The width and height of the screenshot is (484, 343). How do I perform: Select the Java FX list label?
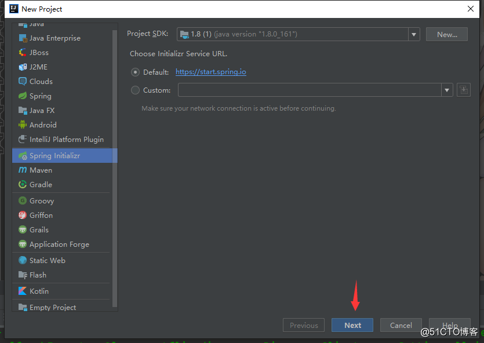42,111
